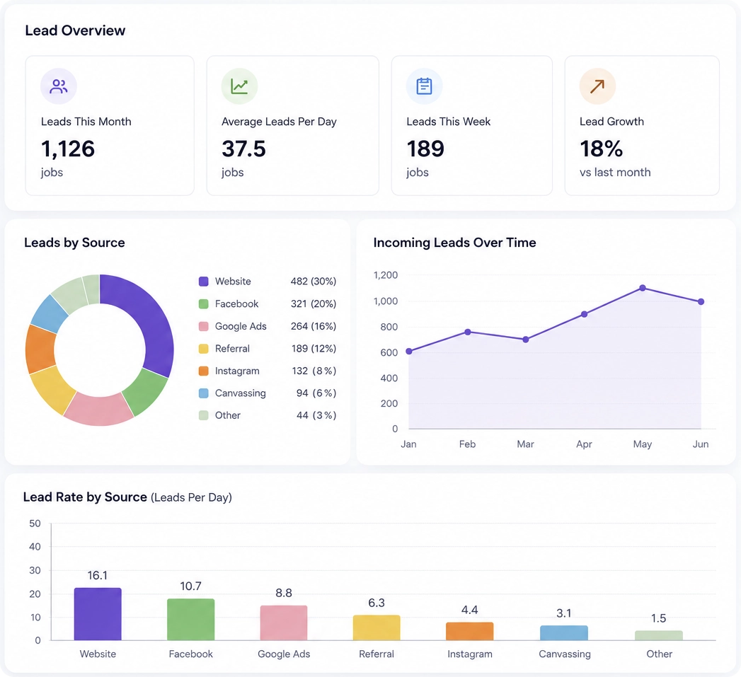Click the Lead Rate by Source heading
The image size is (741, 677).
(x=85, y=497)
